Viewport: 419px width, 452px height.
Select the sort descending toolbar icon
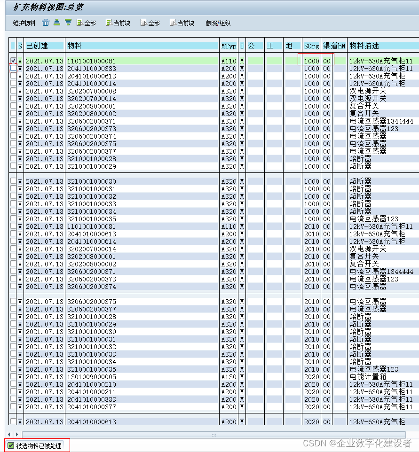(x=67, y=22)
